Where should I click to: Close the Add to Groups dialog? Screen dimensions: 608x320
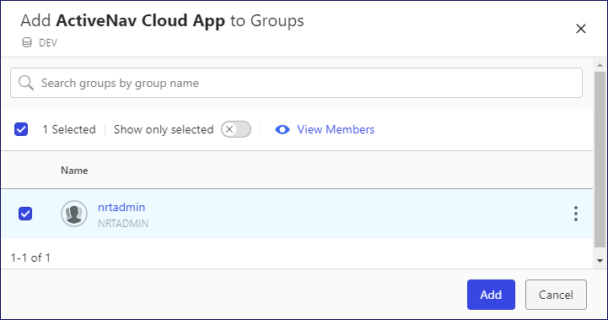580,29
